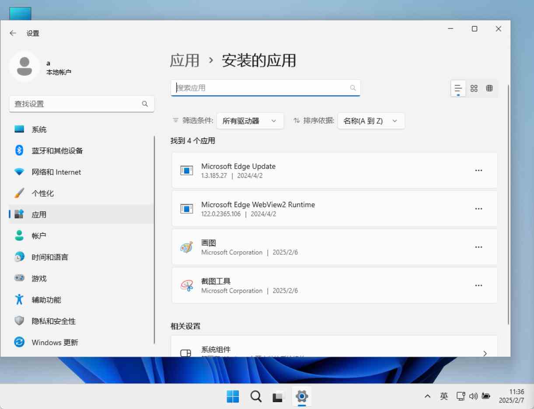This screenshot has height=409, width=534.
Task: Select 辅助功能 label in the sidebar
Action: tap(46, 300)
